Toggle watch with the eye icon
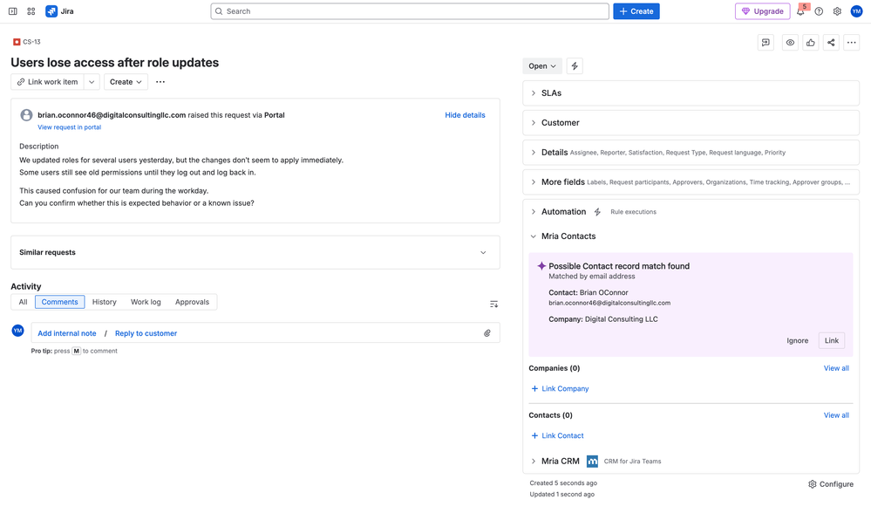The height and width of the screenshot is (520, 871). [790, 43]
